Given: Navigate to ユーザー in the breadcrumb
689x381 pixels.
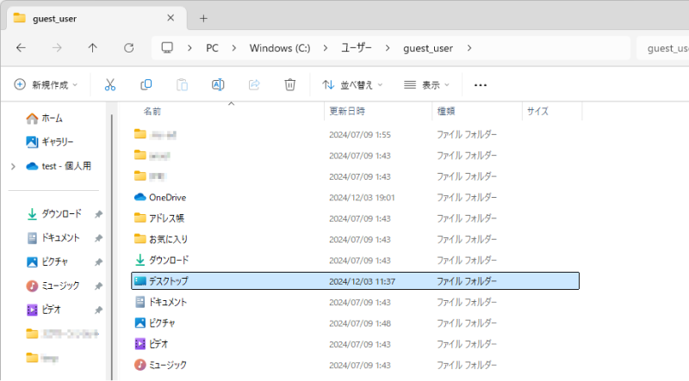Looking at the screenshot, I should point(357,48).
